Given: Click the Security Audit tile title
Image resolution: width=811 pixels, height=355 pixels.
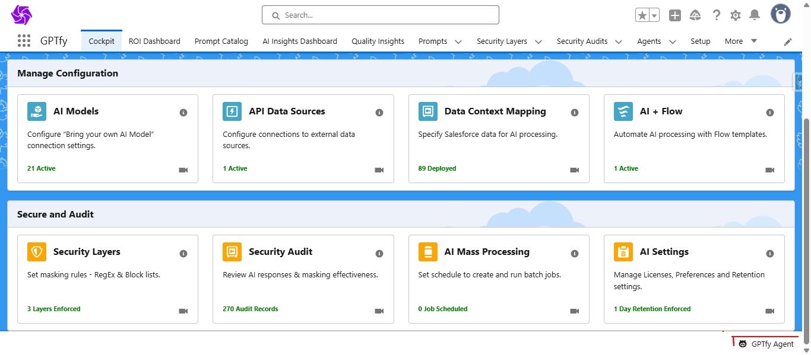Looking at the screenshot, I should point(280,252).
